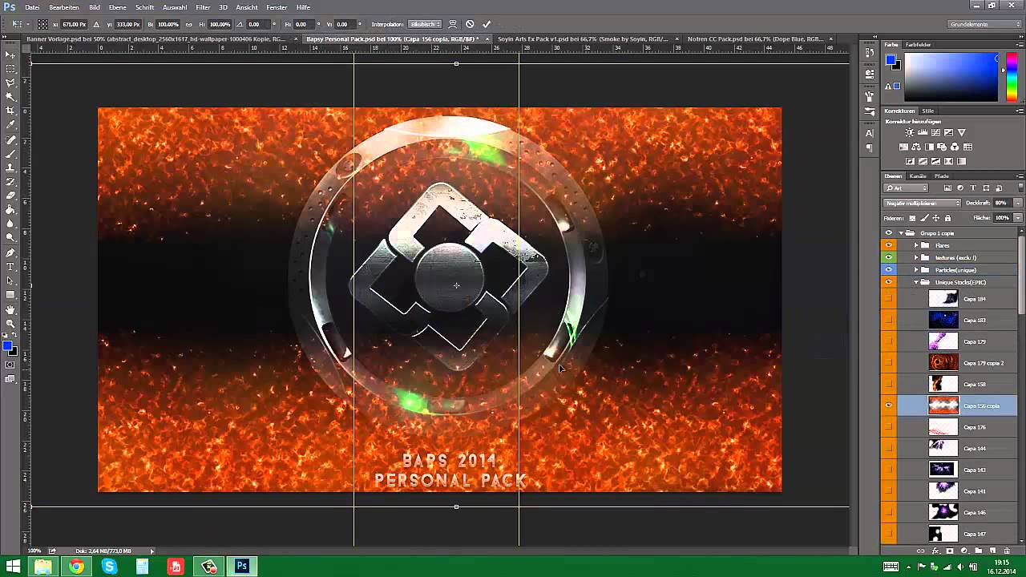Viewport: 1026px width, 577px height.
Task: Add Brightness/Contrast adjustment sun icon
Action: [x=909, y=132]
